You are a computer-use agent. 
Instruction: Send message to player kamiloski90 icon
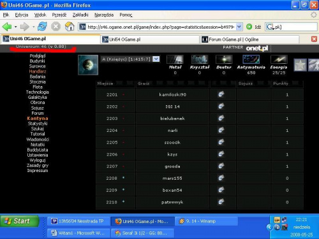point(221,94)
